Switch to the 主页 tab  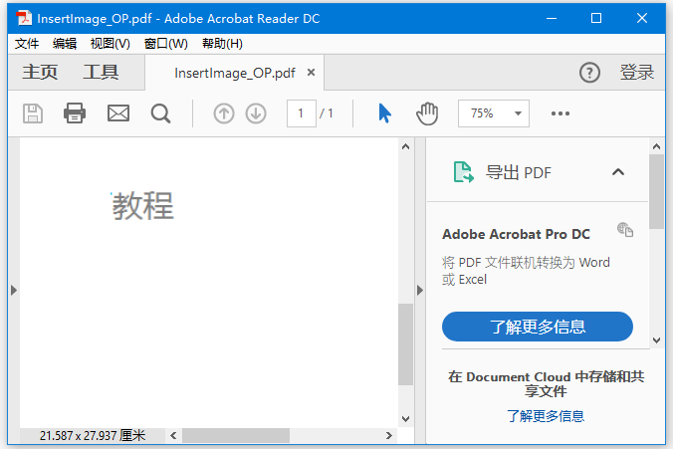click(40, 72)
